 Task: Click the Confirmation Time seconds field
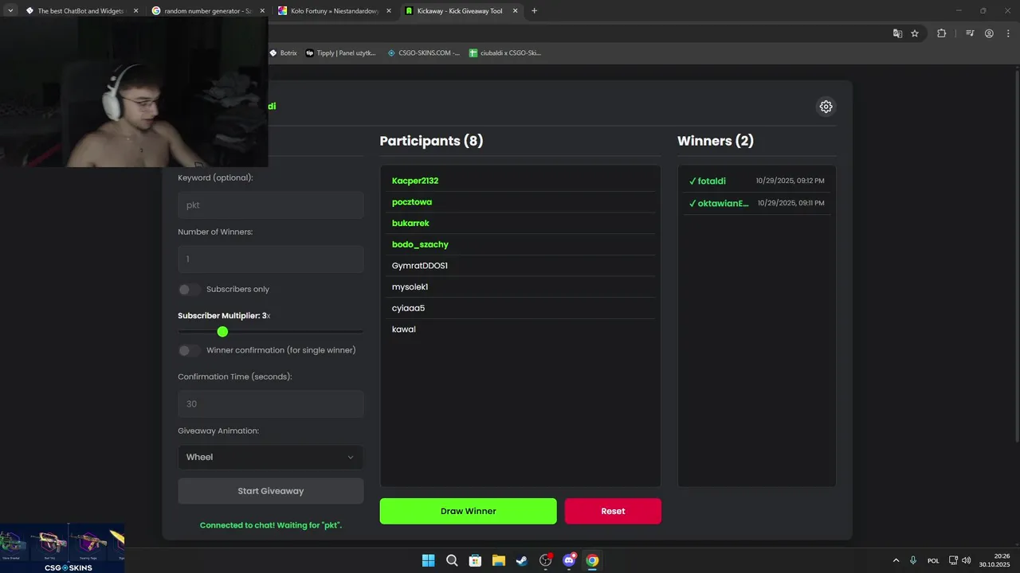[271, 403]
